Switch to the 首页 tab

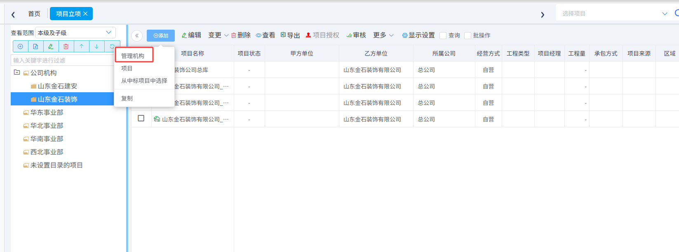tap(34, 14)
